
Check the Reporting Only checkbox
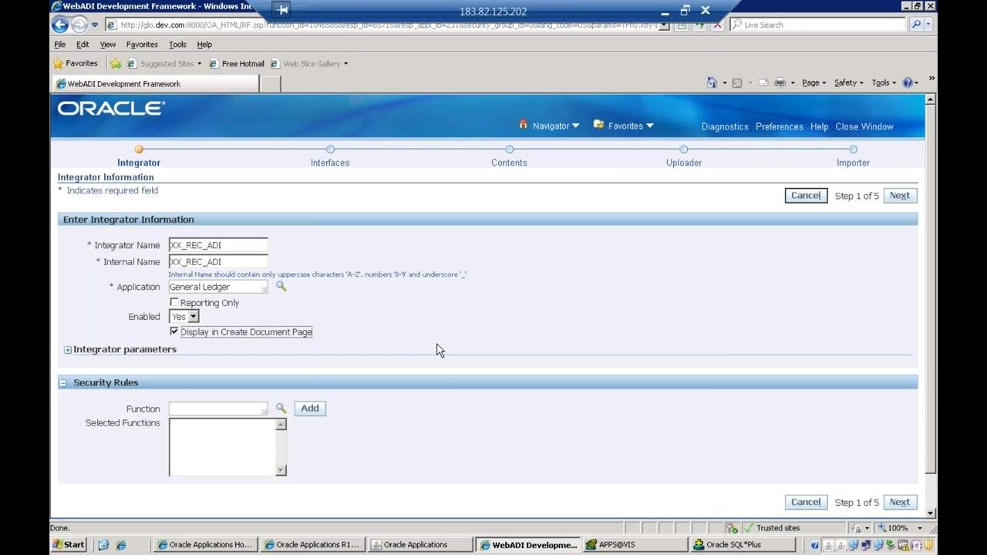tap(174, 302)
